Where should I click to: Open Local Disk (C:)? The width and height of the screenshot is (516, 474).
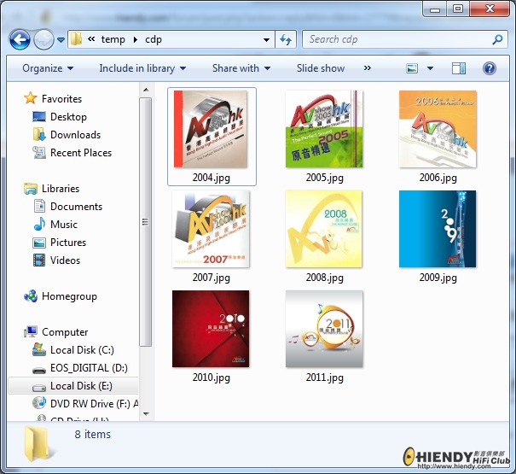point(82,350)
